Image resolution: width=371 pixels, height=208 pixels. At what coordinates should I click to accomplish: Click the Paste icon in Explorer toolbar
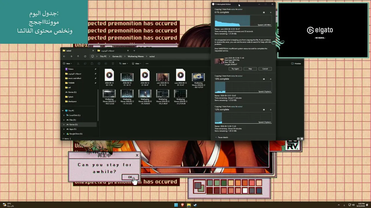coord(92,64)
